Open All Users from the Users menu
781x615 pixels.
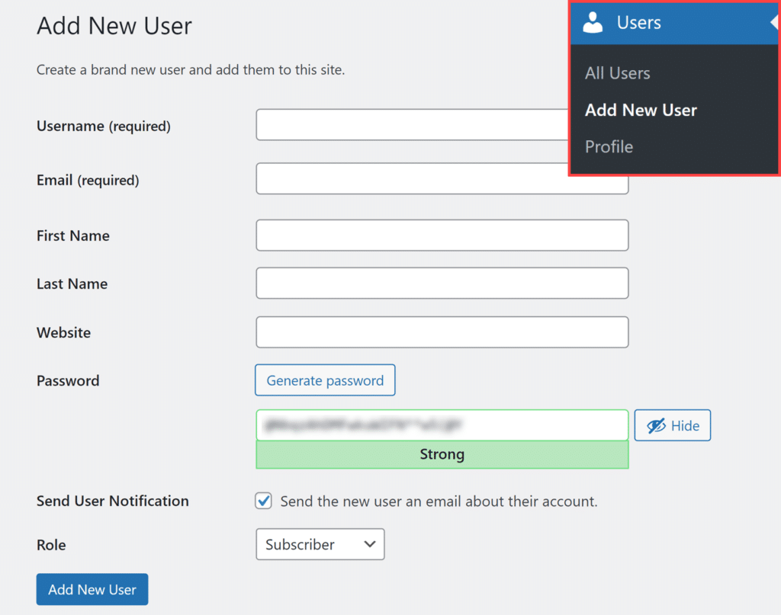[x=617, y=72]
